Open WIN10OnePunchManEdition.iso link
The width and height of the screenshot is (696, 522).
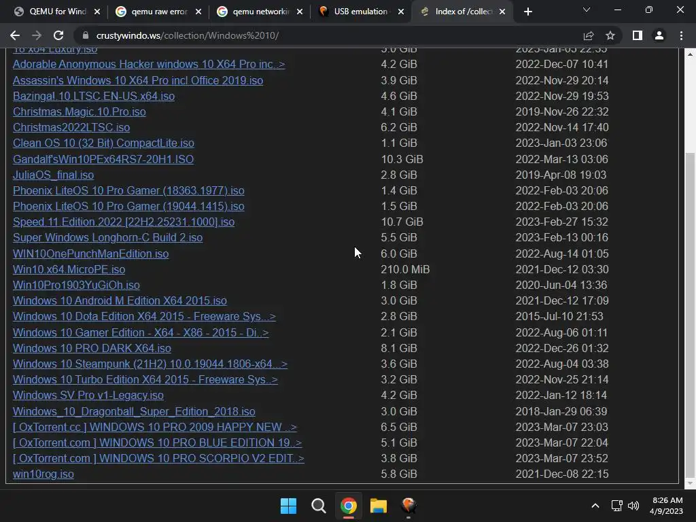pos(90,254)
